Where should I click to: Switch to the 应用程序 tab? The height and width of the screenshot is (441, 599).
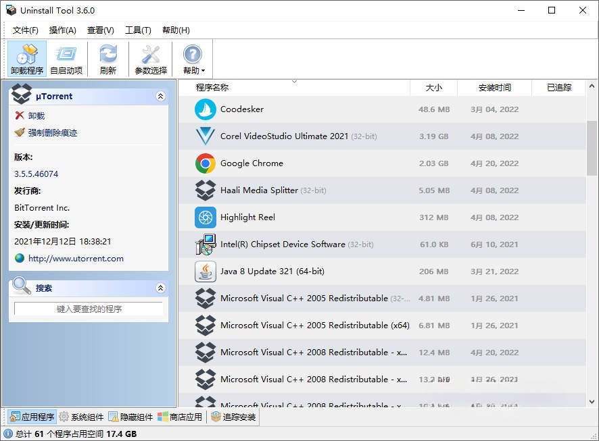pyautogui.click(x=32, y=417)
